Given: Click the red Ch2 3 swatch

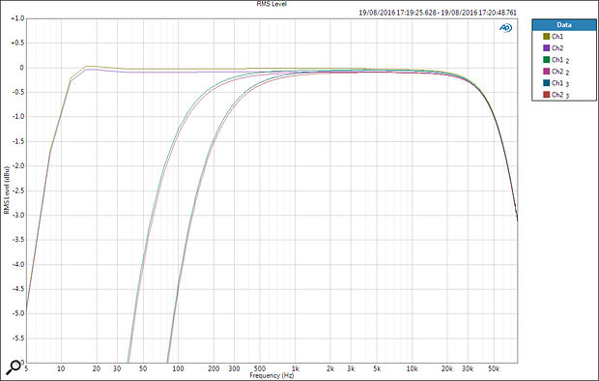Looking at the screenshot, I should [x=546, y=95].
